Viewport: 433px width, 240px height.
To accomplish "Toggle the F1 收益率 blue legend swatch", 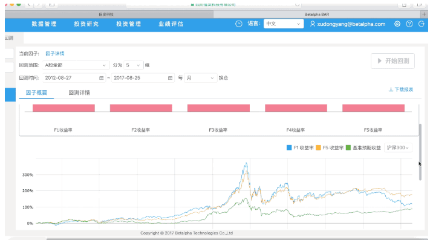I will point(289,148).
